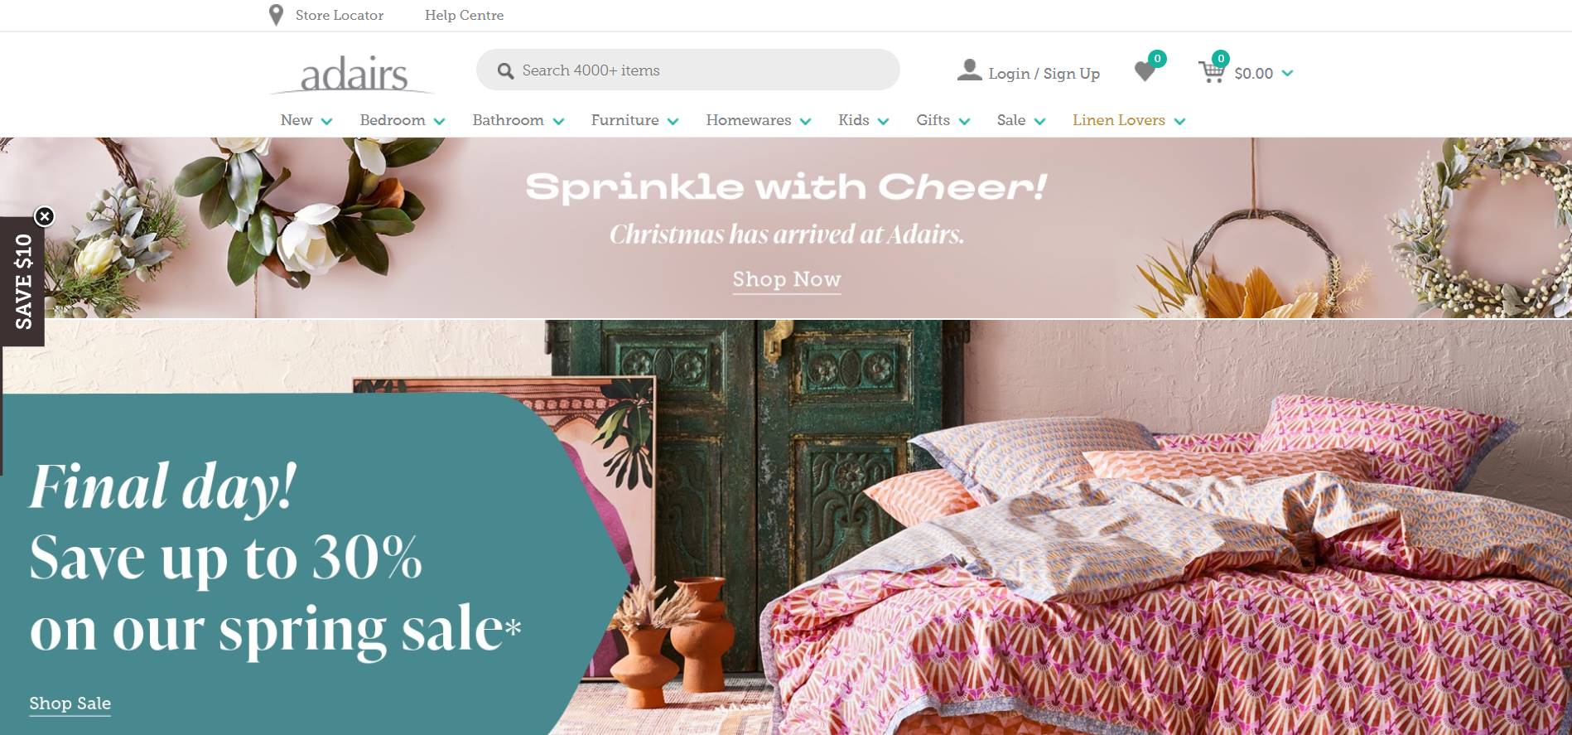Expand the Homewares menu chevron
Image resolution: width=1572 pixels, height=735 pixels.
point(805,121)
